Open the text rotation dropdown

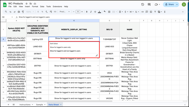coord(137,12)
